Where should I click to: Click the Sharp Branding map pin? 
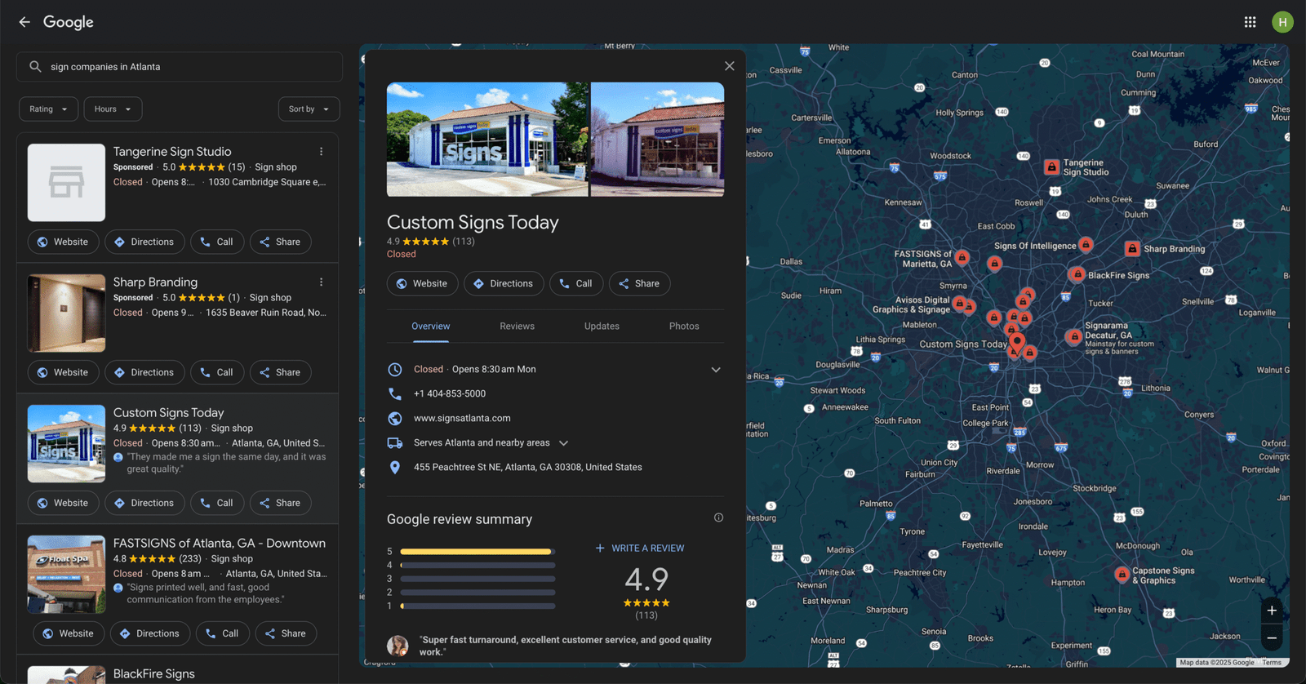pos(1132,249)
